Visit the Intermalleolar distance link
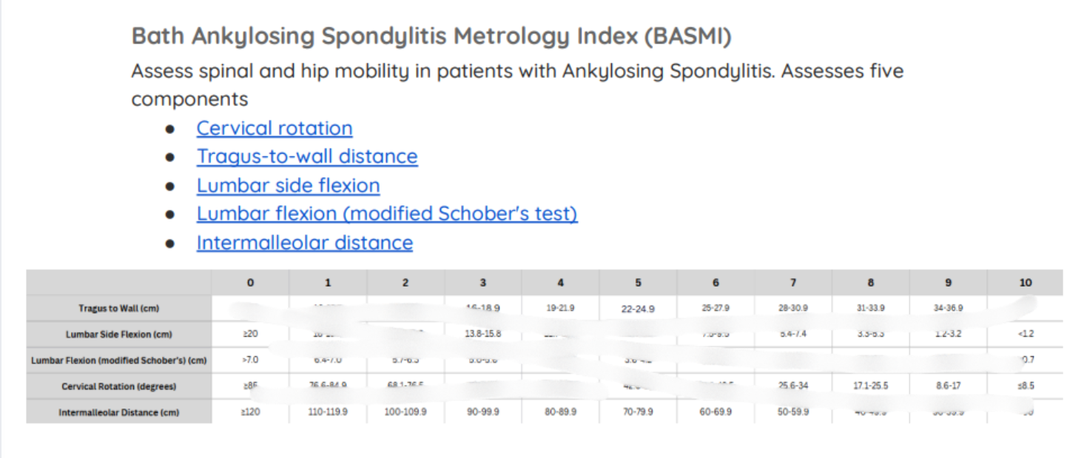Image resolution: width=1067 pixels, height=458 pixels. [x=304, y=243]
